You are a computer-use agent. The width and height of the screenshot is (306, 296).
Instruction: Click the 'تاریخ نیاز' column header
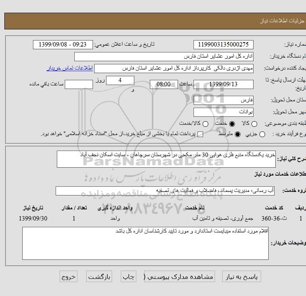[33, 208]
